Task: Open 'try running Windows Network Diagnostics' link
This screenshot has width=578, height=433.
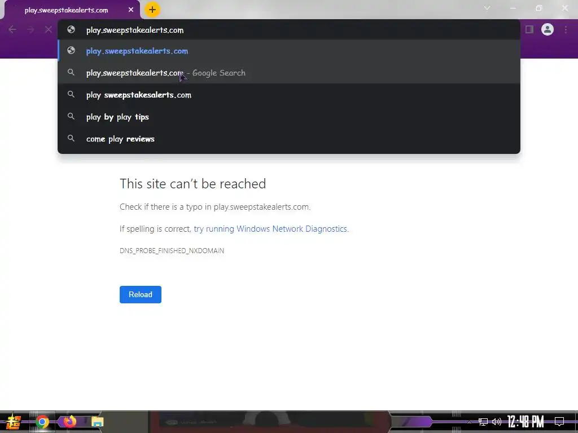Action: [270, 229]
